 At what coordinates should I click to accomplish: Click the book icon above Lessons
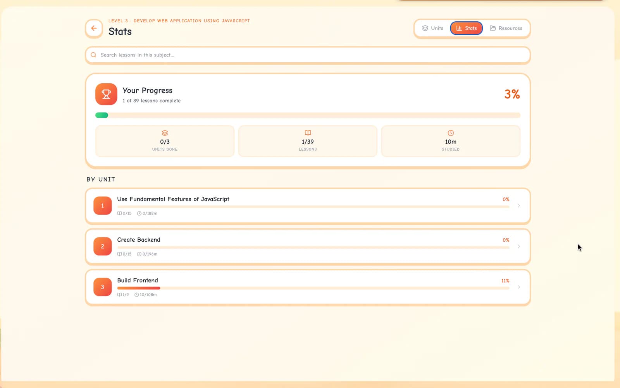[308, 133]
